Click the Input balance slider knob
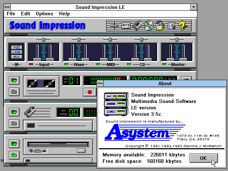Screen dimensions: 228x171 (x=43, y=40)
